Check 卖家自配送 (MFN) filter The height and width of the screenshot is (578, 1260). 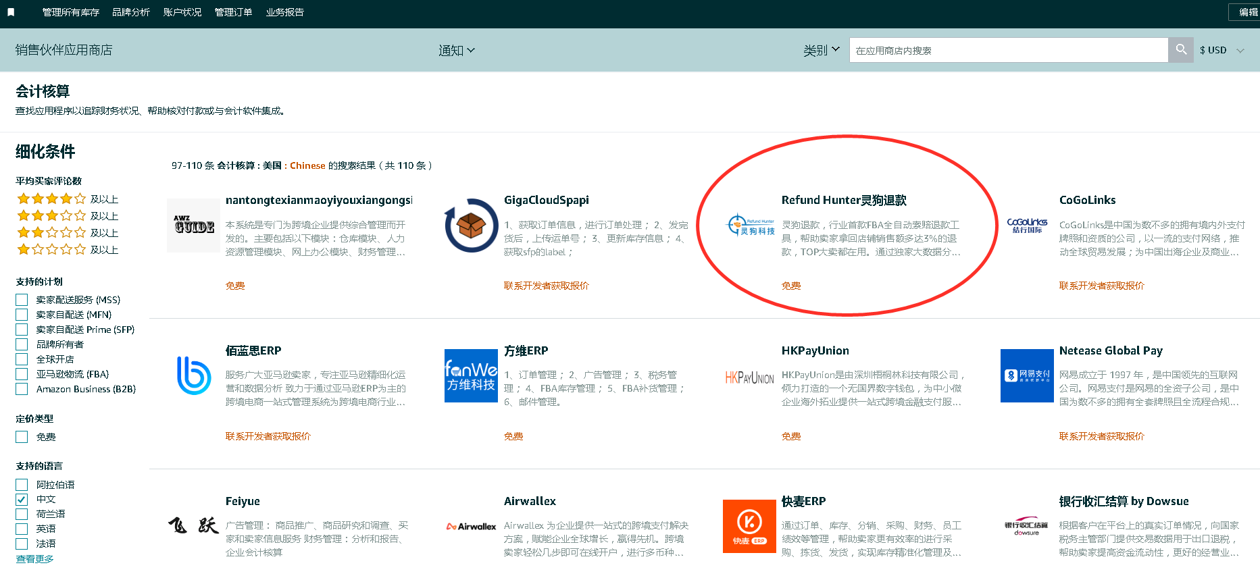pyautogui.click(x=22, y=315)
